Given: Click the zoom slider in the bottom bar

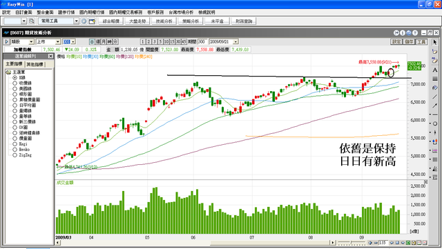Looking at the screenshot, I should [352, 243].
